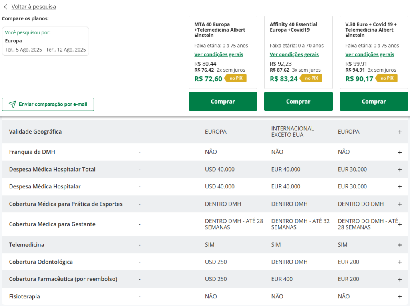Click the struck-through price R$ 99,91
410x306 pixels.
pos(356,64)
